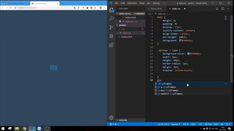Open the Windows Start menu
234x131 pixels.
(x=3, y=128)
